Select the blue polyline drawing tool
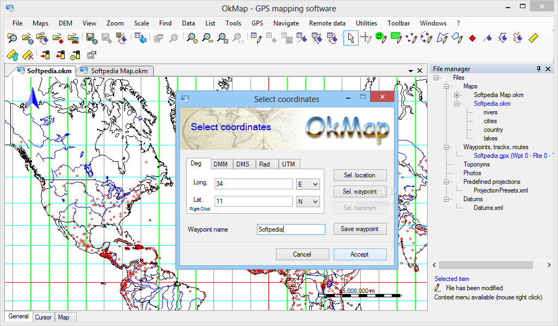This screenshot has height=326, width=558. [442, 37]
